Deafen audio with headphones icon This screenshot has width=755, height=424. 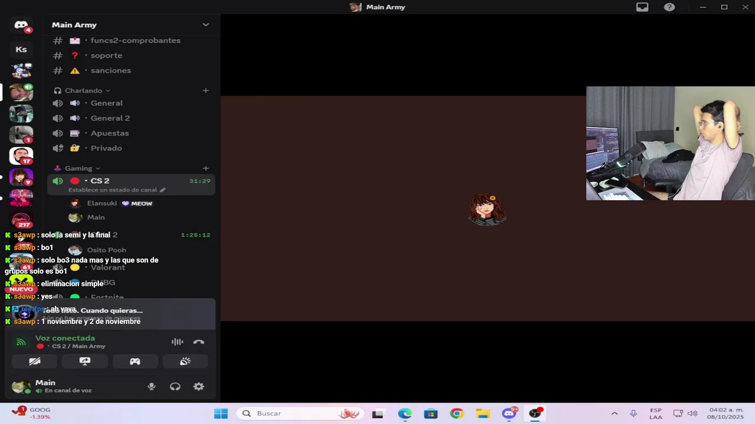click(175, 387)
